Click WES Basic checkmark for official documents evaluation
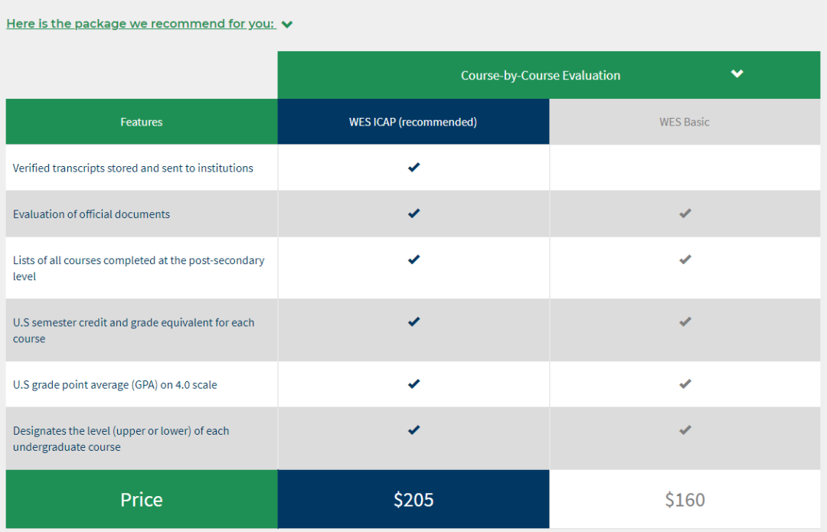Viewport: 827px width, 532px height. 685,214
